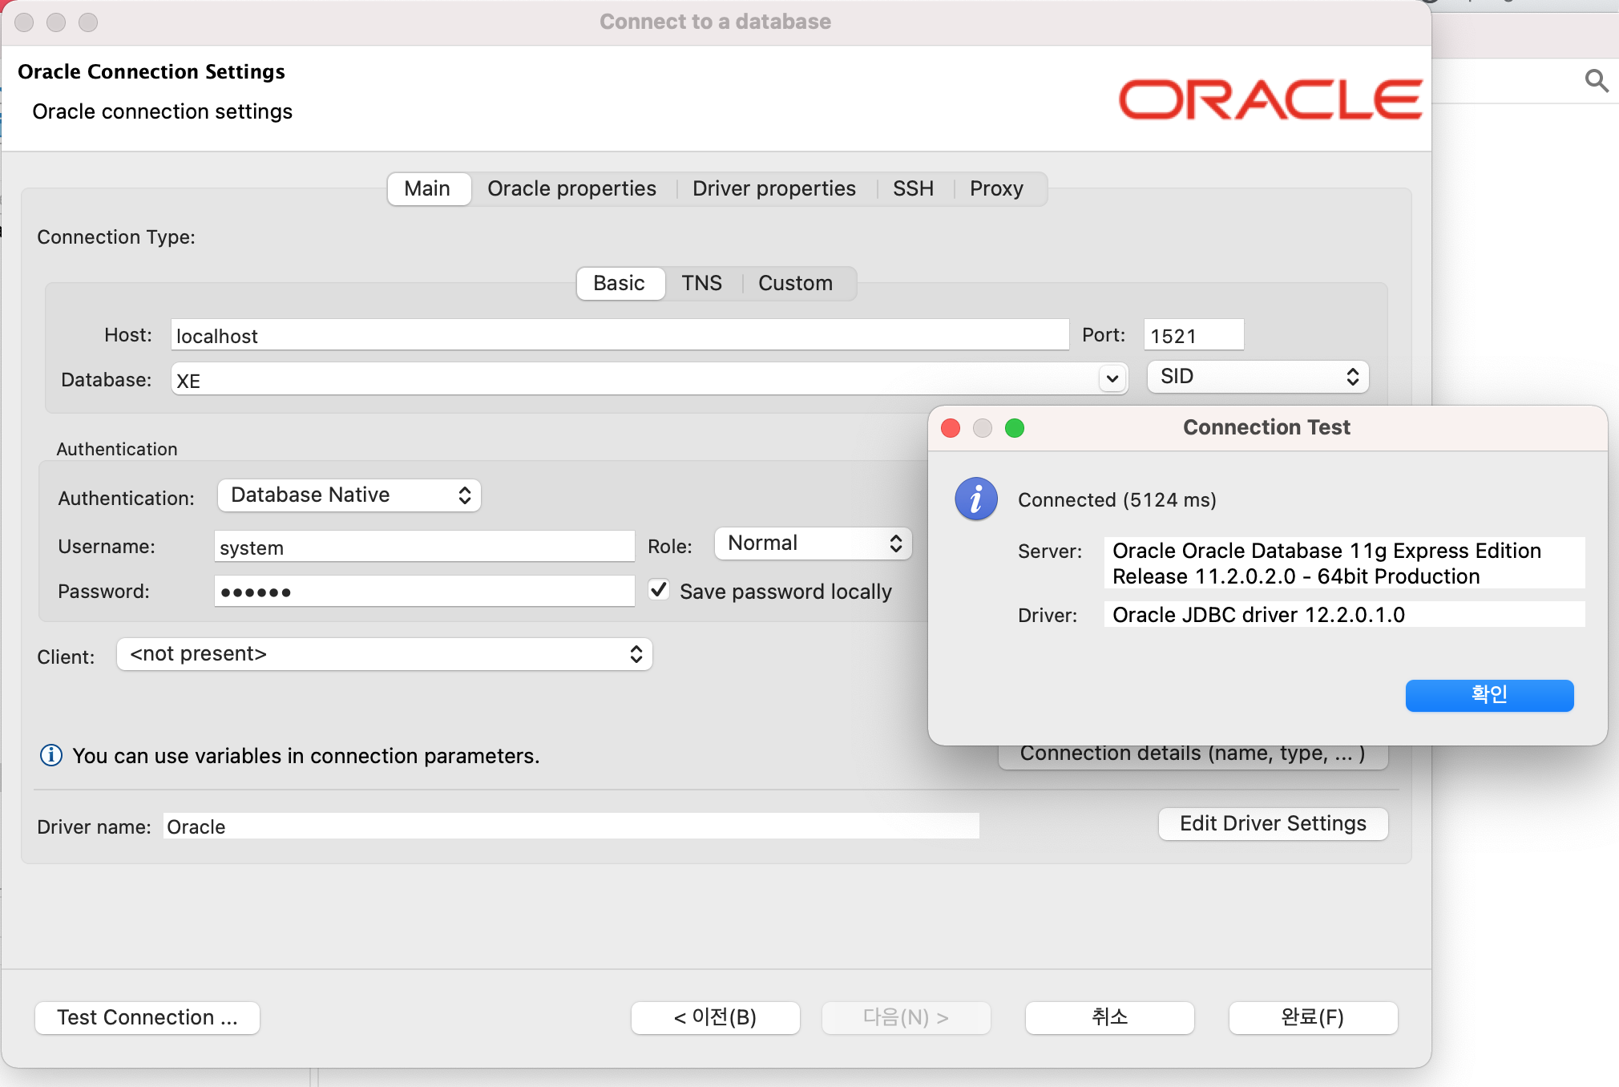Viewport: 1619px width, 1087px height.
Task: Close the Connection Test dialog with red button
Action: coord(951,428)
